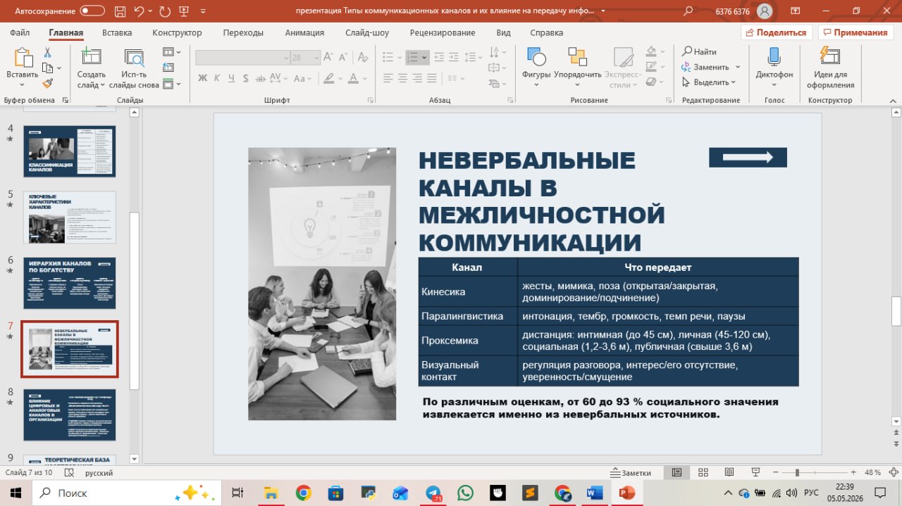Open File tab
Image resolution: width=902 pixels, height=506 pixels.
[x=20, y=32]
